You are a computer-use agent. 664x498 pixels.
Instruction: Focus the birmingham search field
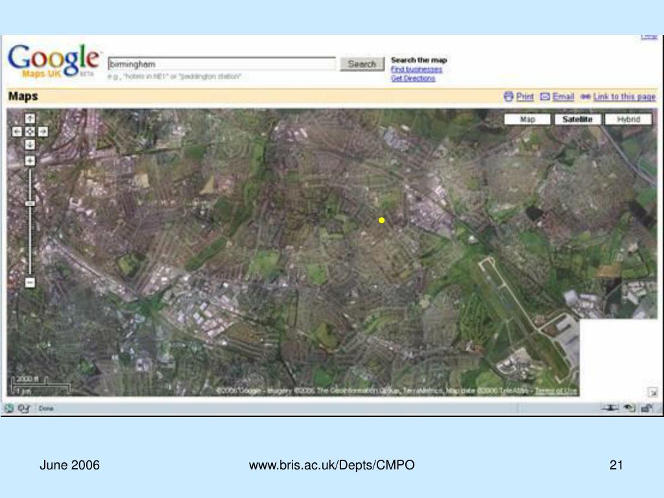point(222,64)
